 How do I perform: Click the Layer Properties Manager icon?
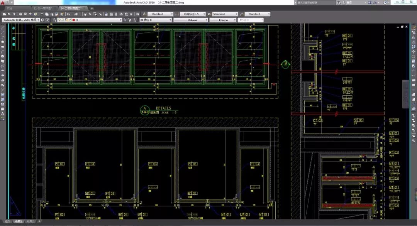[54, 20]
